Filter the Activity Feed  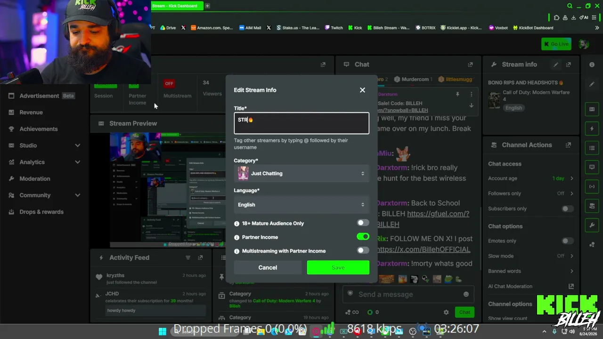188,258
